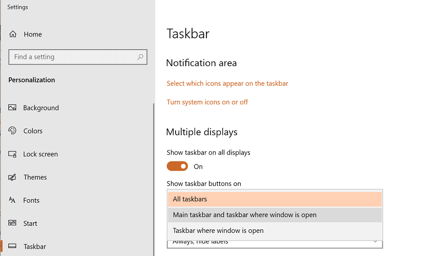This screenshot has width=423, height=256.
Task: Open the Colors settings page
Action: 33,131
